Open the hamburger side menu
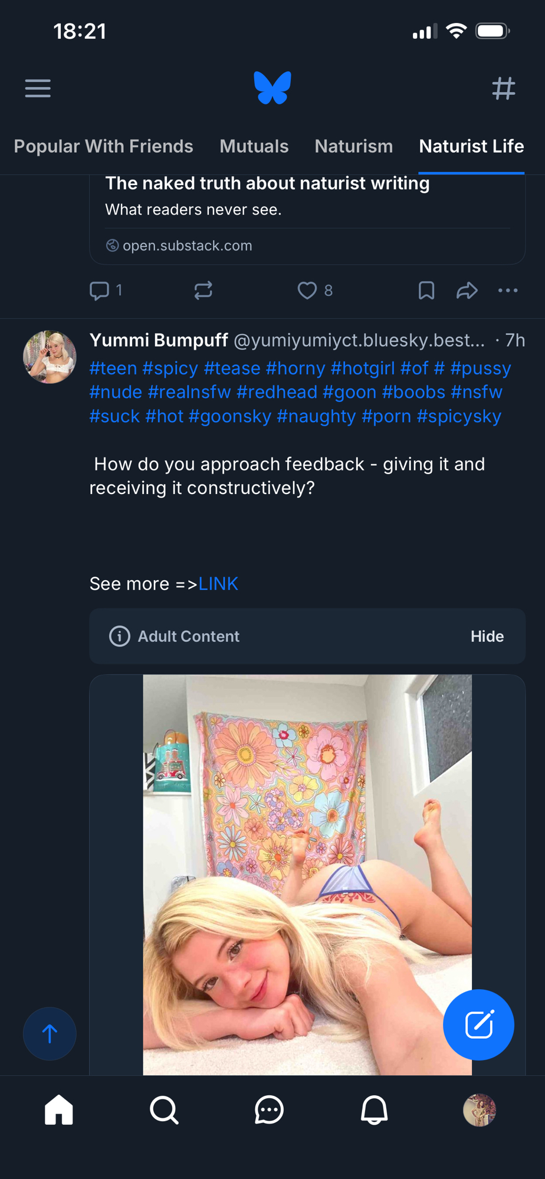Image resolution: width=545 pixels, height=1179 pixels. click(38, 88)
